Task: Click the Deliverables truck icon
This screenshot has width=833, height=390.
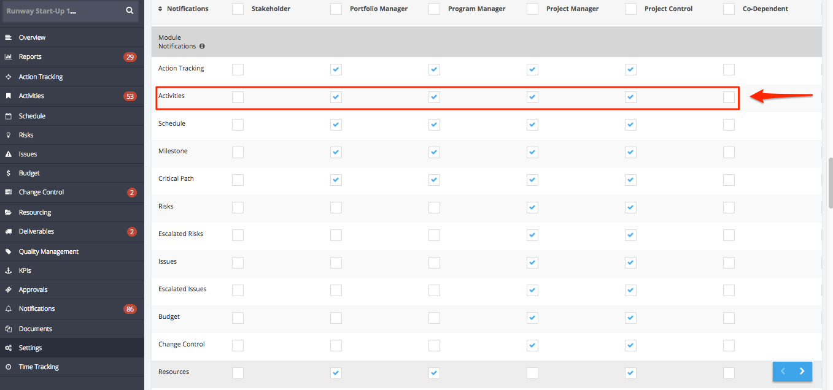Action: coord(9,231)
